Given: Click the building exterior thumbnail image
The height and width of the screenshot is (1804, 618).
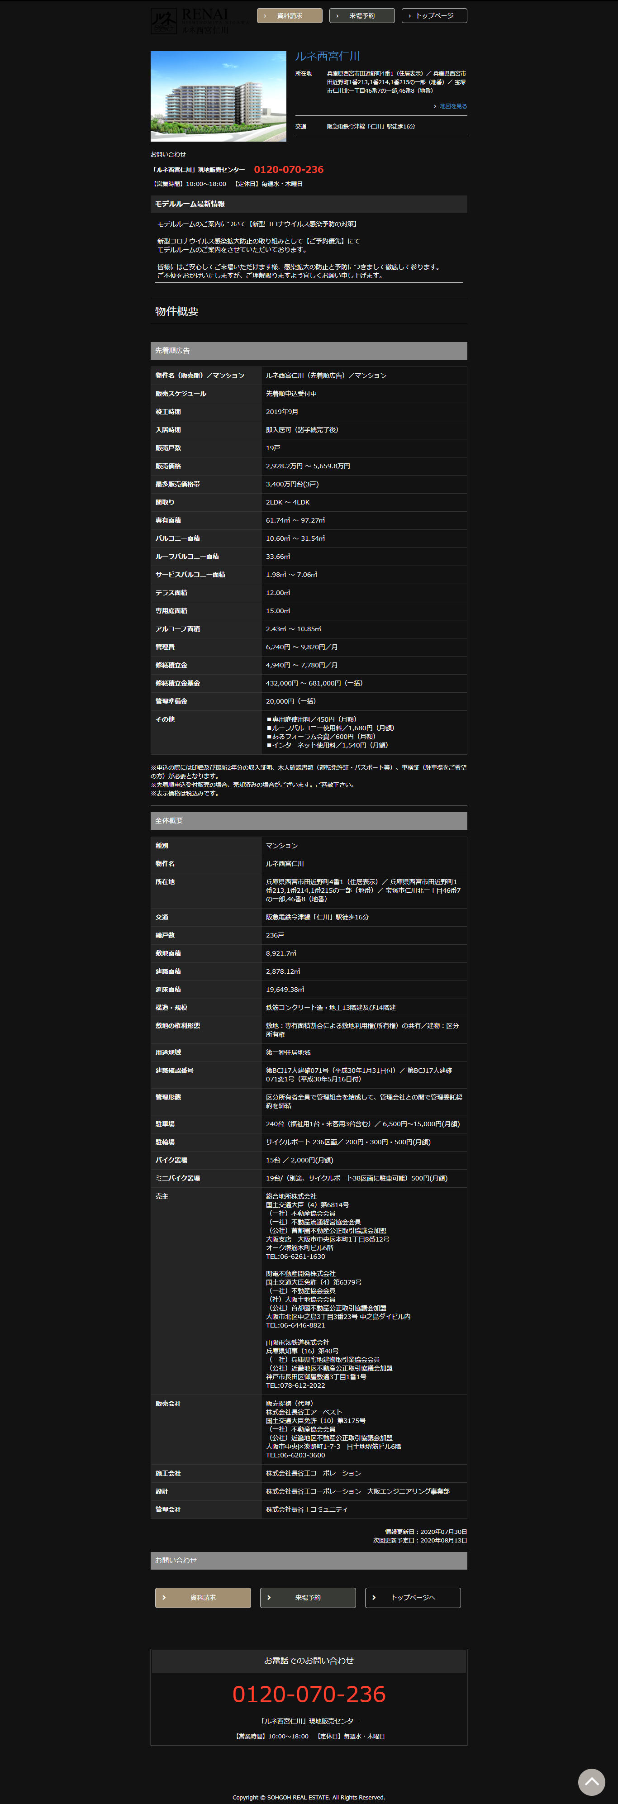Looking at the screenshot, I should pyautogui.click(x=219, y=96).
